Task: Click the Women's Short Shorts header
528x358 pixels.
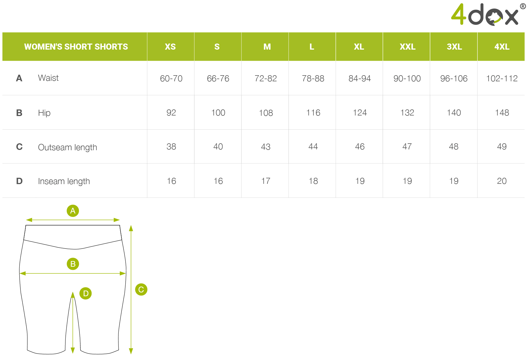Action: 76,47
